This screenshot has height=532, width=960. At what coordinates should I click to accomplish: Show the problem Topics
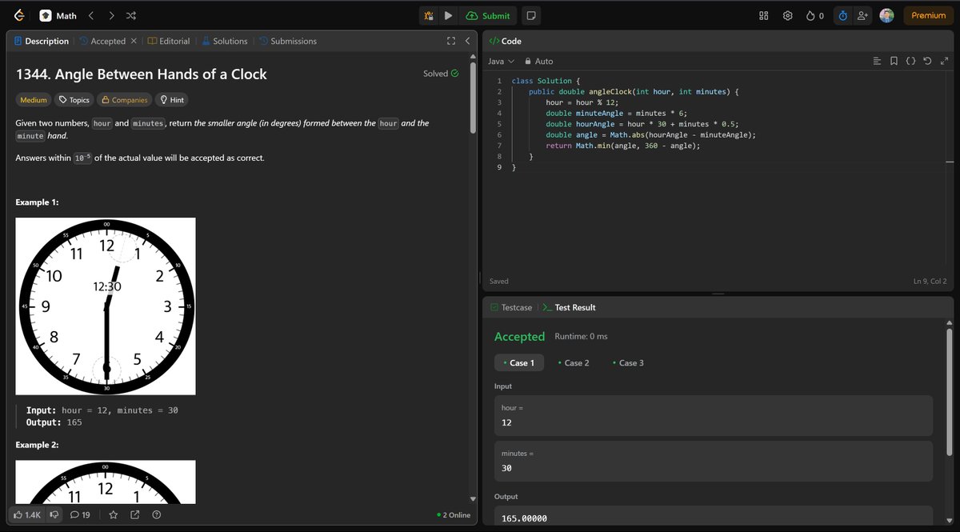(74, 100)
